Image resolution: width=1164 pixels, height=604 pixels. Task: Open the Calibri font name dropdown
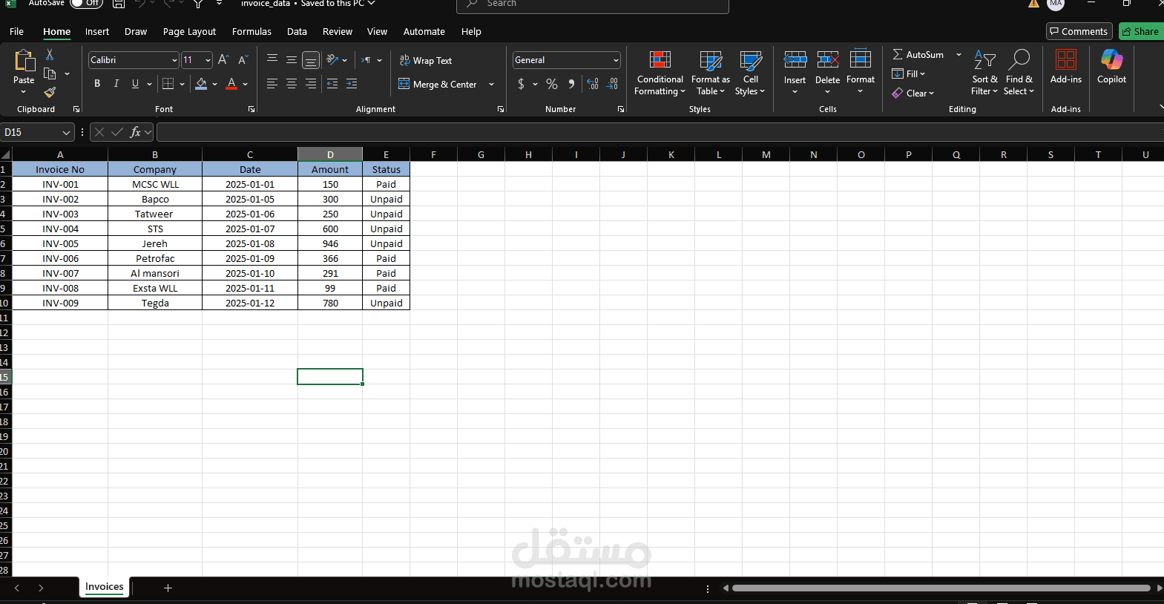(x=174, y=60)
